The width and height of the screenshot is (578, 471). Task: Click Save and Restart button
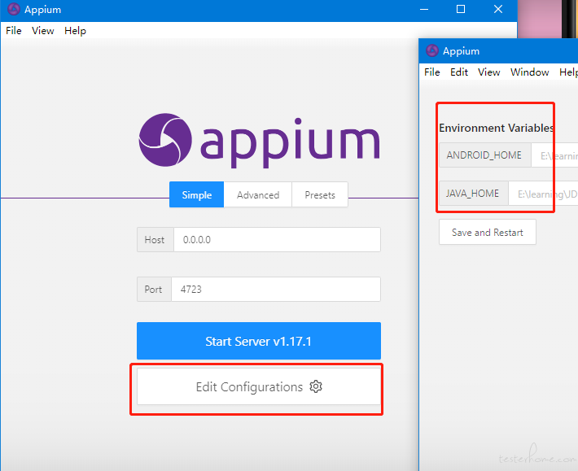(488, 232)
